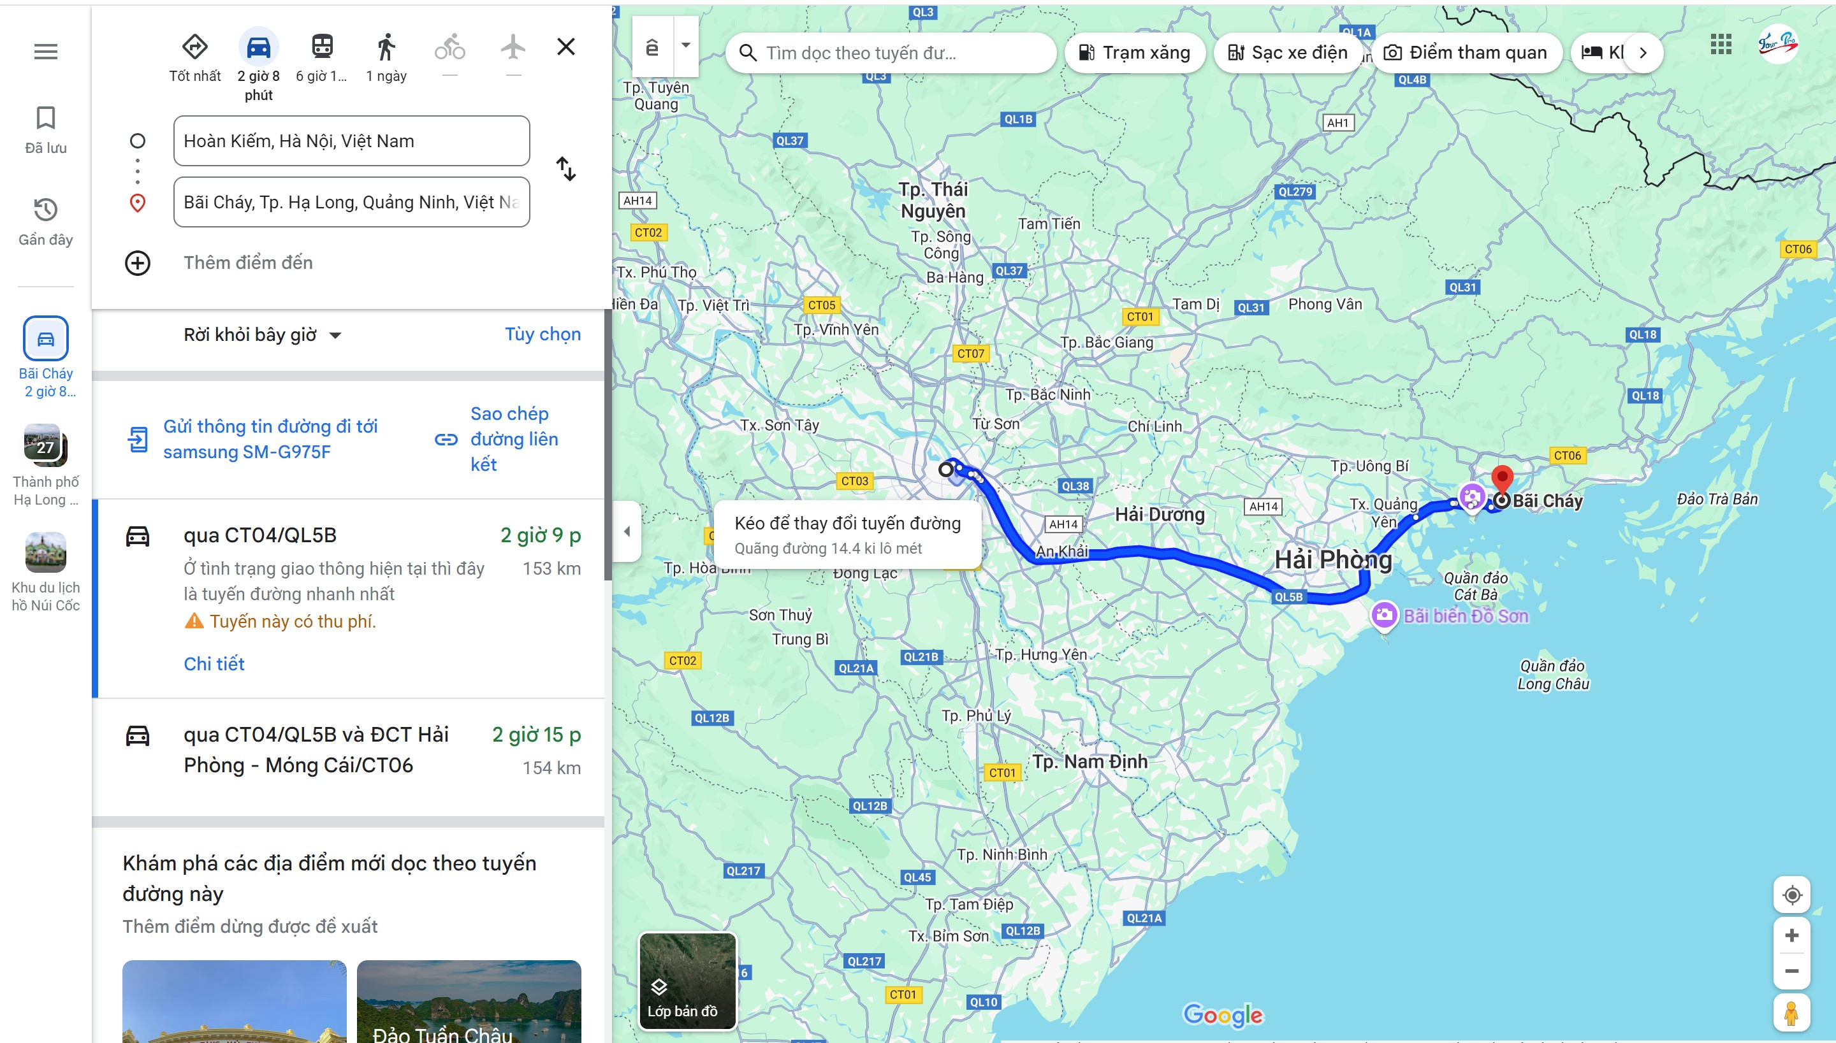Viewport: 1836px width, 1043px height.
Task: Select the Best travel mode option
Action: [195, 47]
